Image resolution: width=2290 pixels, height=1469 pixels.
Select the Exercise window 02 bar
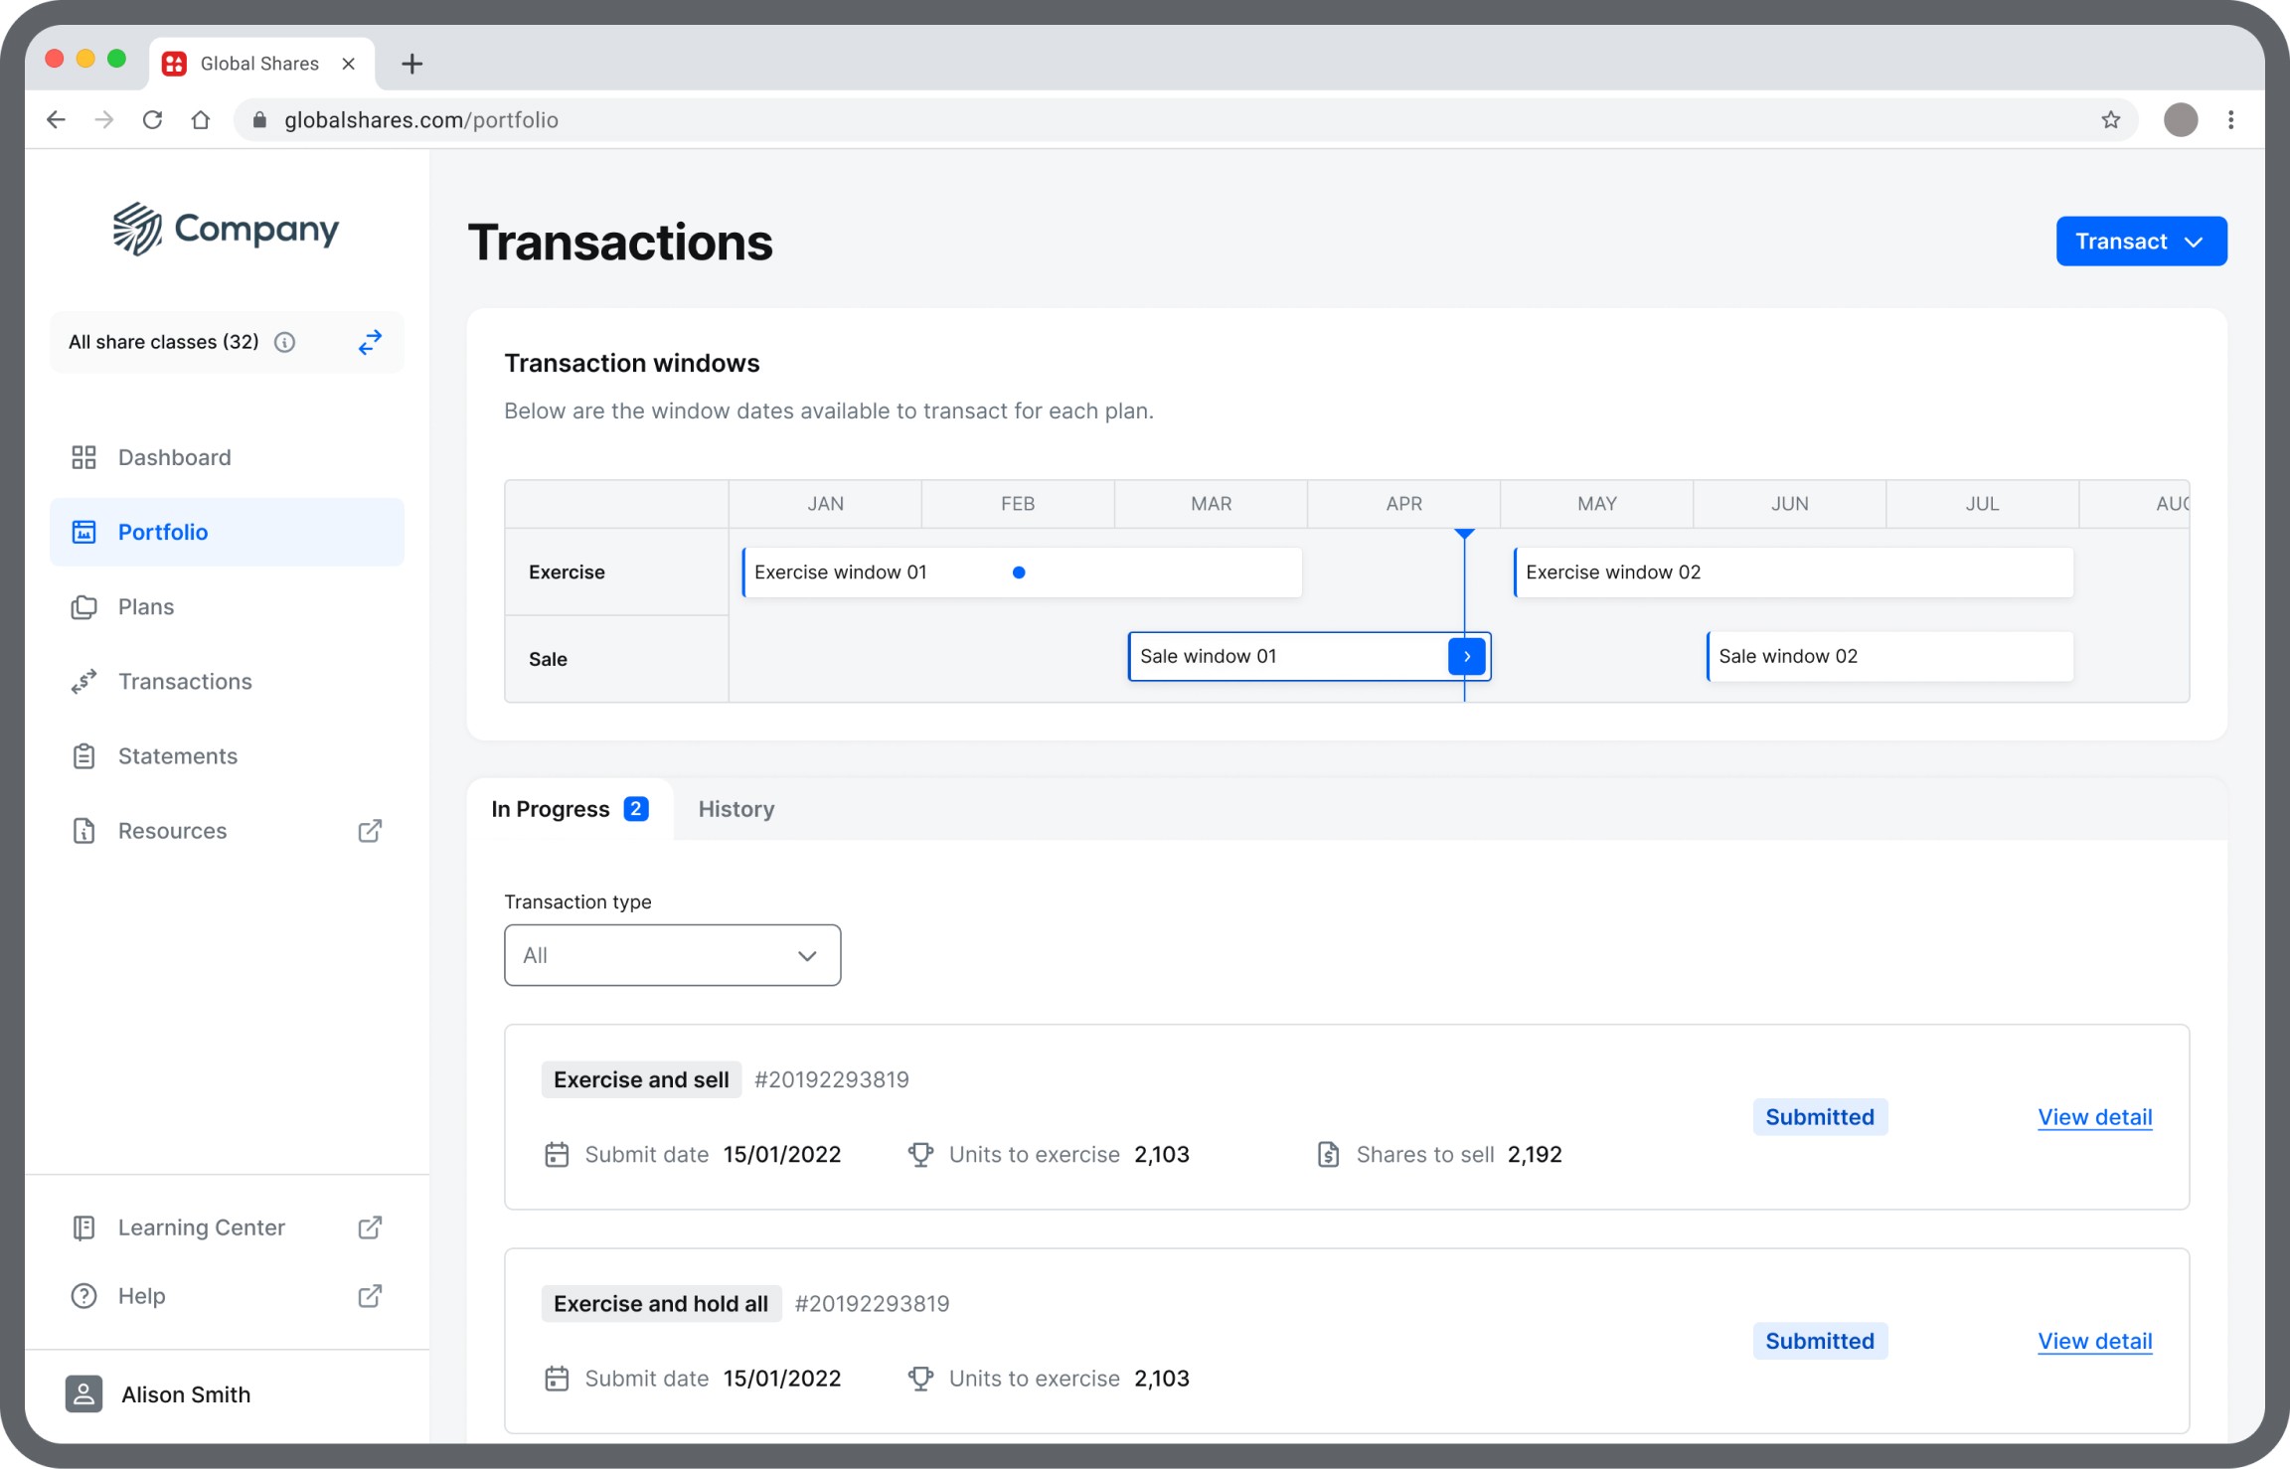click(x=1792, y=572)
